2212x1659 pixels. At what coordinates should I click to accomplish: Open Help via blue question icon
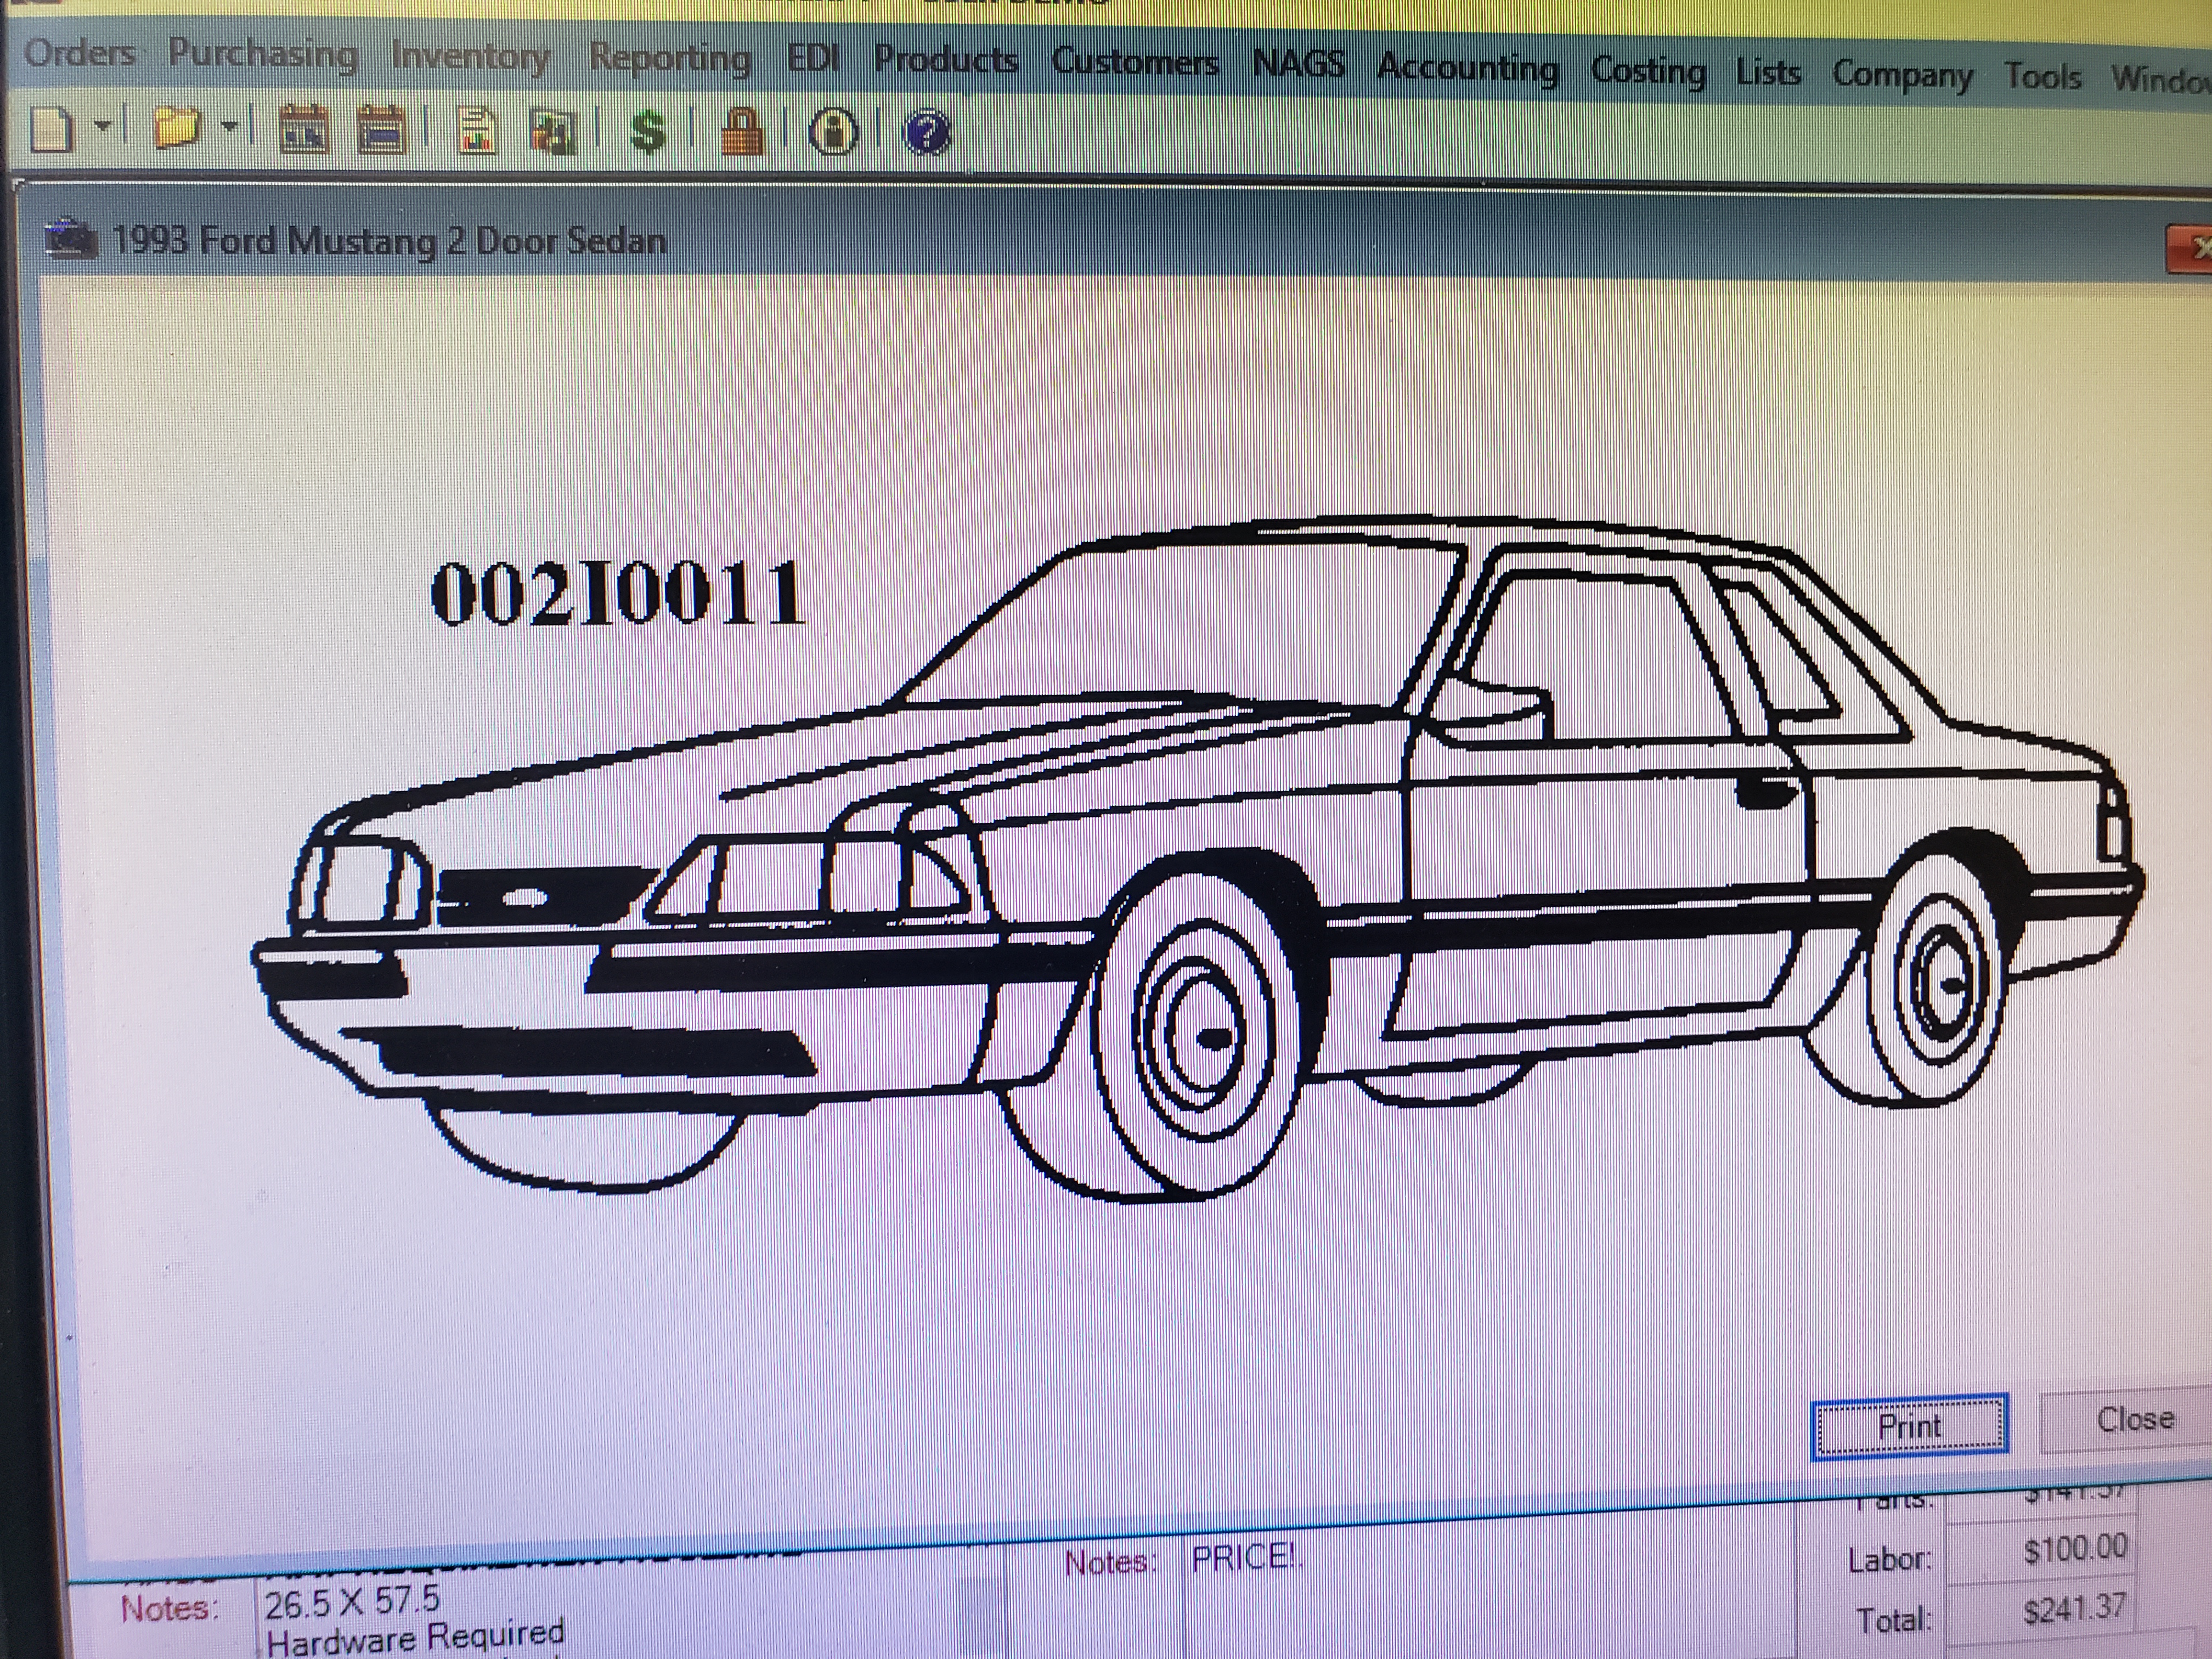tap(926, 133)
